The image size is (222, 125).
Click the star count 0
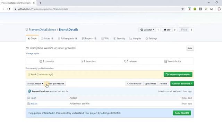tap(174, 30)
